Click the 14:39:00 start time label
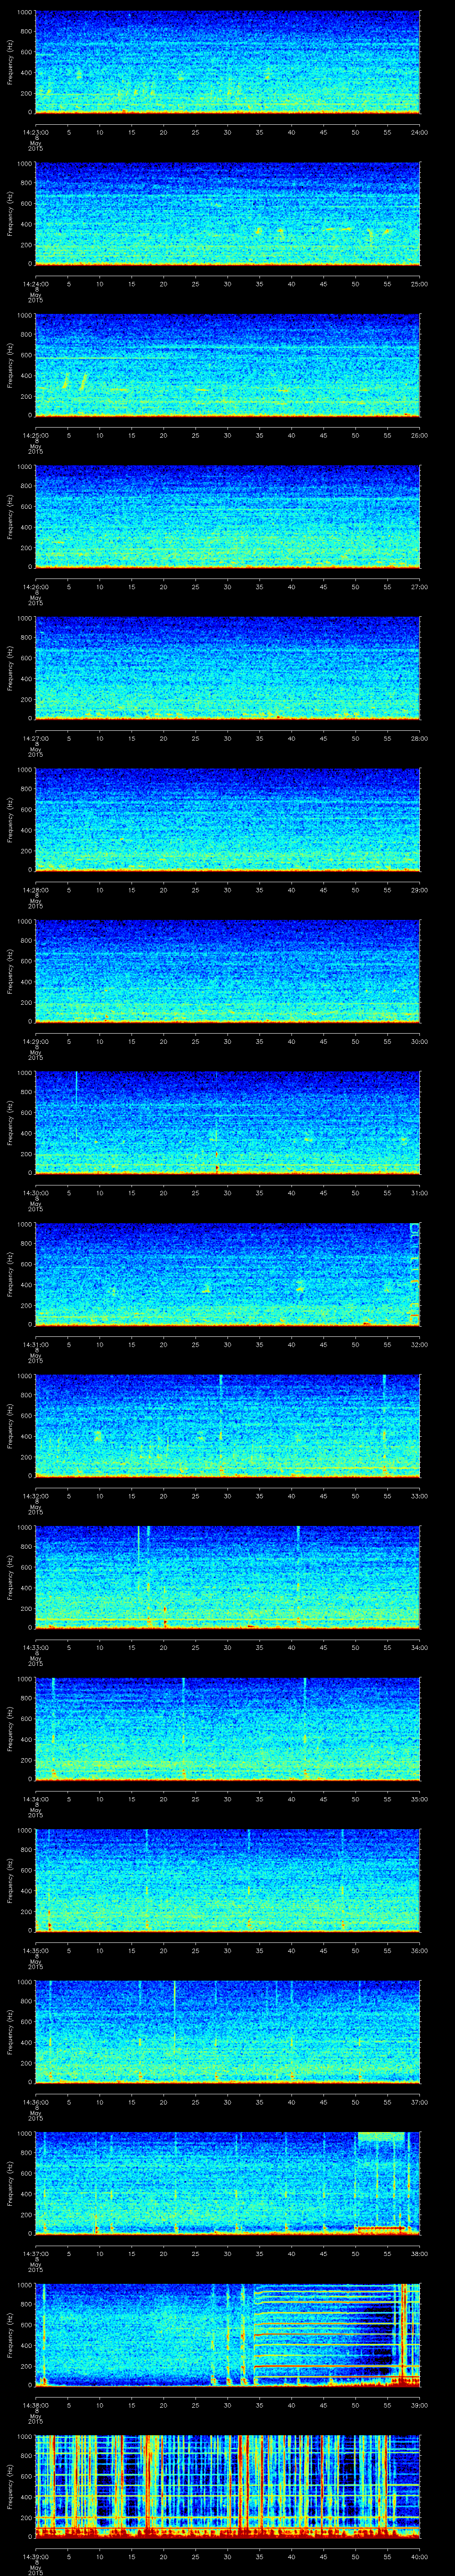455x2576 pixels. coord(35,2556)
